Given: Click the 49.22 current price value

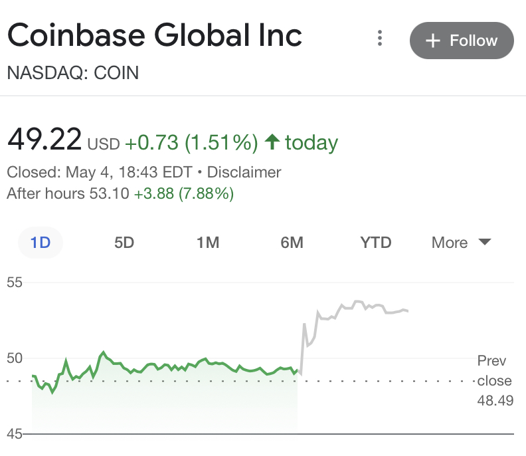Looking at the screenshot, I should (44, 140).
